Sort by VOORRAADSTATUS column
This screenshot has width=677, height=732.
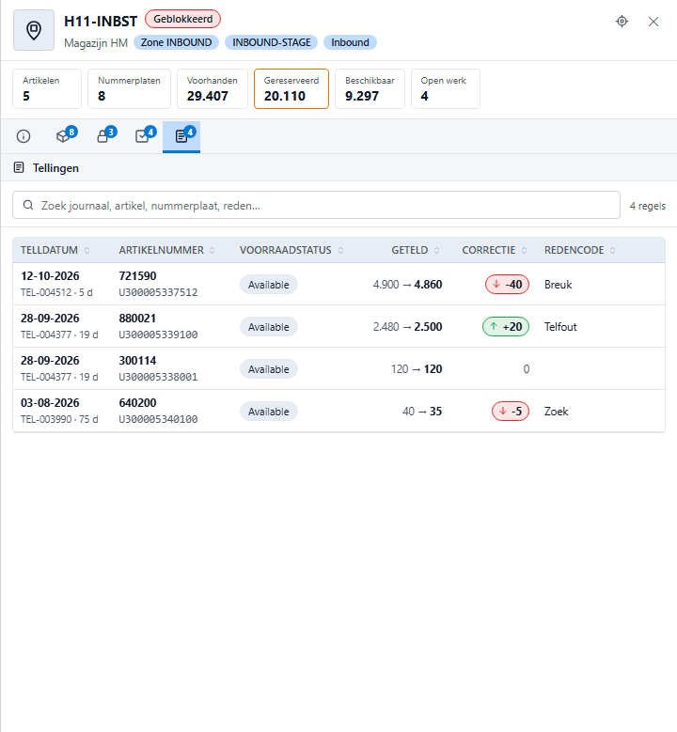click(291, 250)
